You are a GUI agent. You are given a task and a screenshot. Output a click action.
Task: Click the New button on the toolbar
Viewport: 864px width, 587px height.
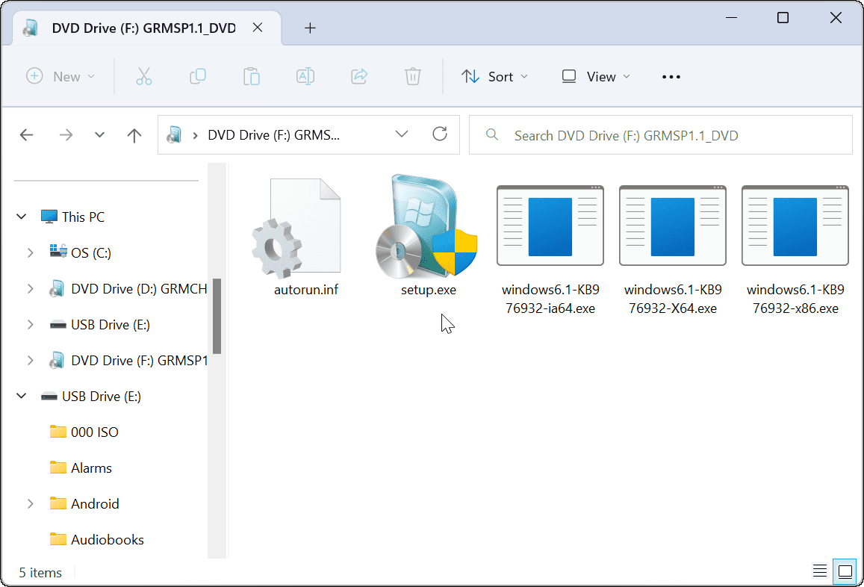click(x=60, y=76)
